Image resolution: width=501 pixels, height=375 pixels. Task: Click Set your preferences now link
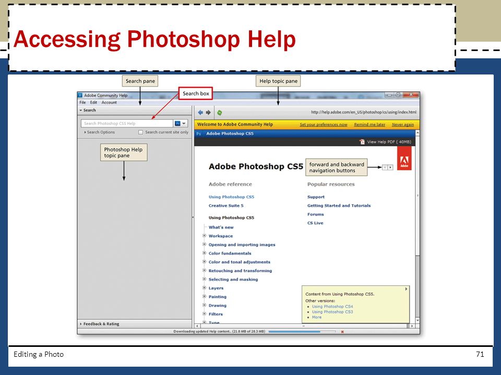click(324, 124)
